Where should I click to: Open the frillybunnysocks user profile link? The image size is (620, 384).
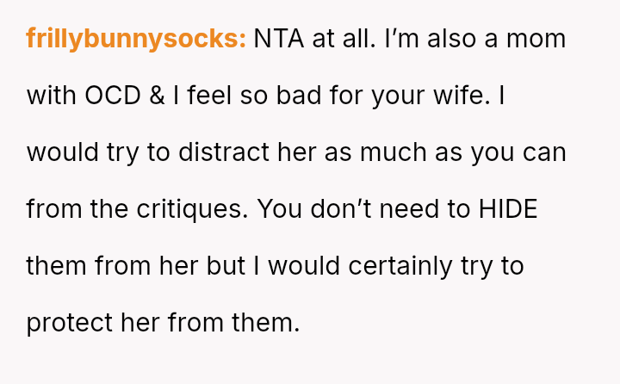(x=136, y=39)
